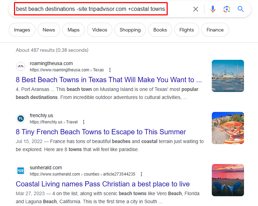Click the frenchly.us site favicon
258x206 pixels.
21,119
